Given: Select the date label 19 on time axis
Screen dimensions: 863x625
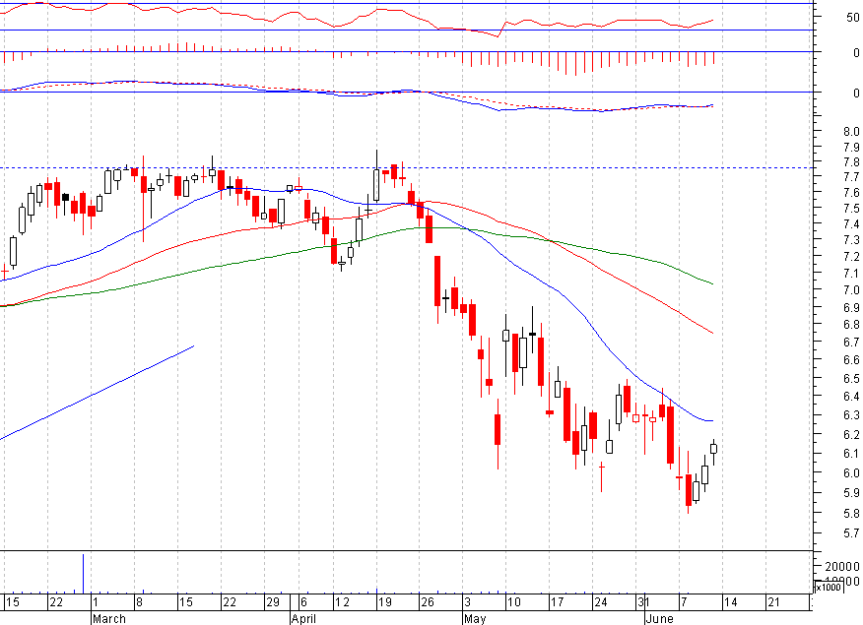Looking at the screenshot, I should pyautogui.click(x=385, y=602).
